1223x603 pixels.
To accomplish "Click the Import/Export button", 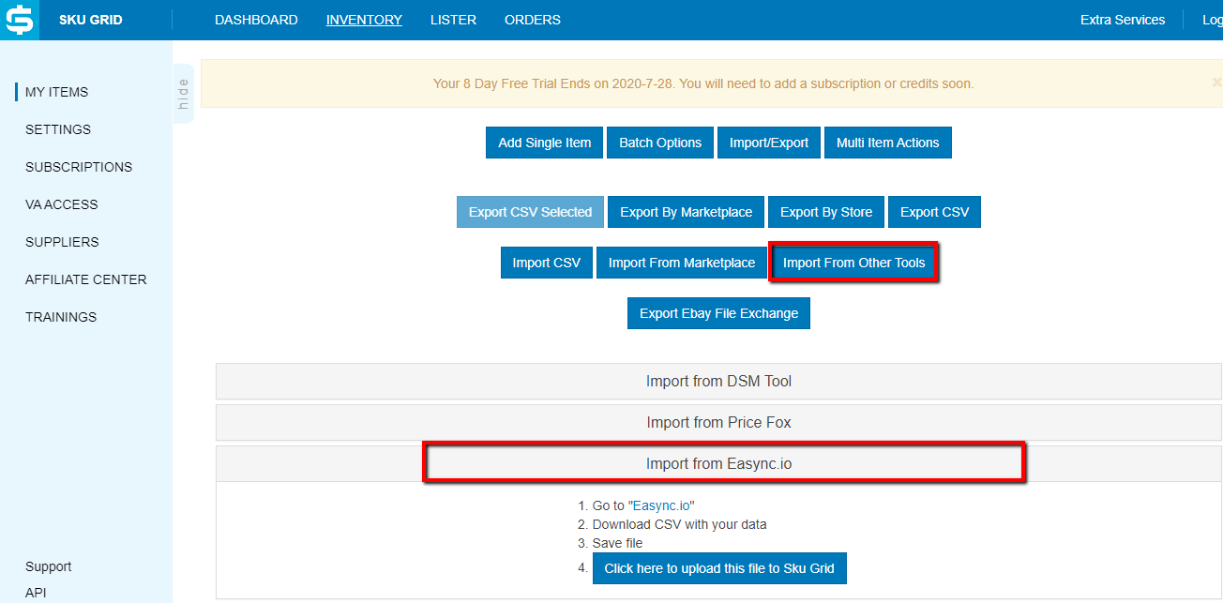I will pos(769,143).
